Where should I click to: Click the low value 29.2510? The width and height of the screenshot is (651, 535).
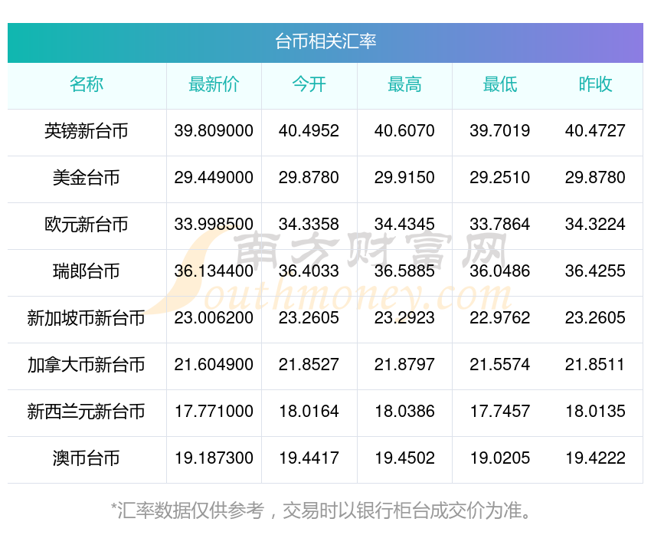(500, 178)
